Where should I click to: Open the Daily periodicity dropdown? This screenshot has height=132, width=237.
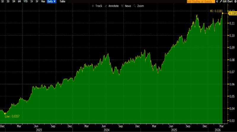(52, 1)
